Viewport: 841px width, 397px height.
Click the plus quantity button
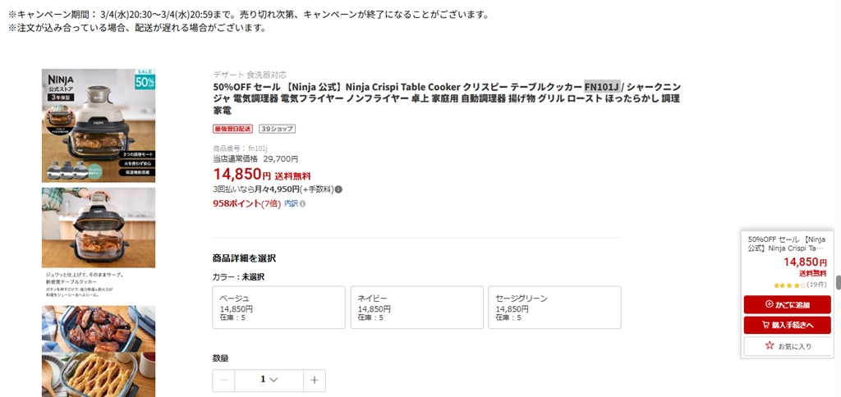point(314,380)
